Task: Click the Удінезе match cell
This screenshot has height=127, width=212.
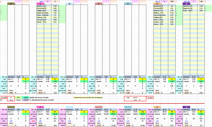Action: tap(40, 17)
